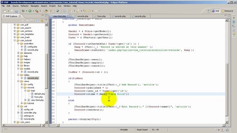Open the Run configurations dropdown arrow
Viewport: 237px width, 133px height.
point(33,11)
